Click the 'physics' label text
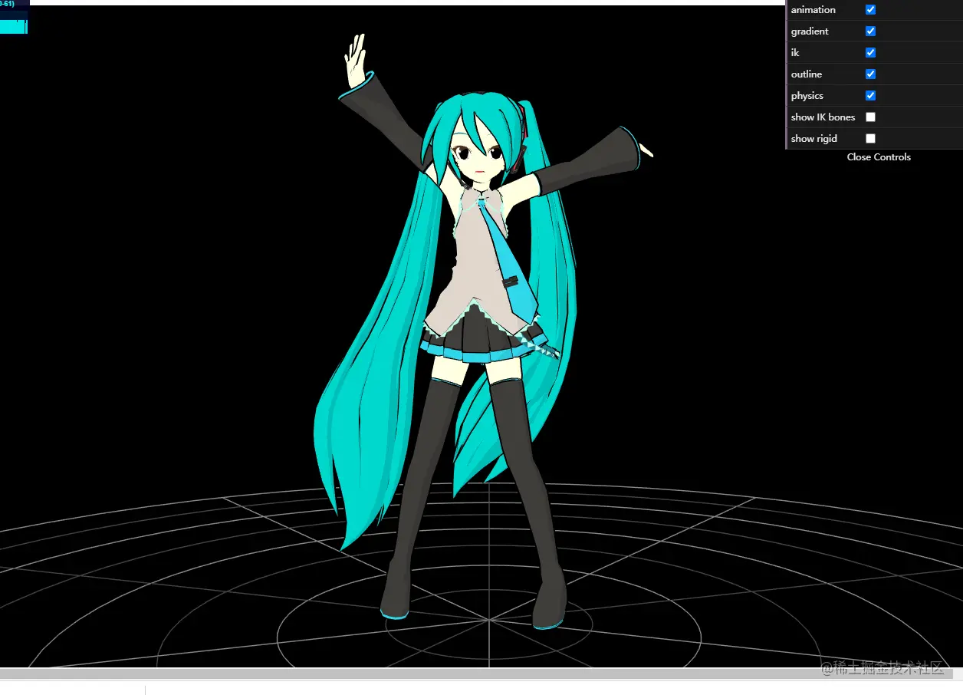The image size is (963, 695). (807, 96)
